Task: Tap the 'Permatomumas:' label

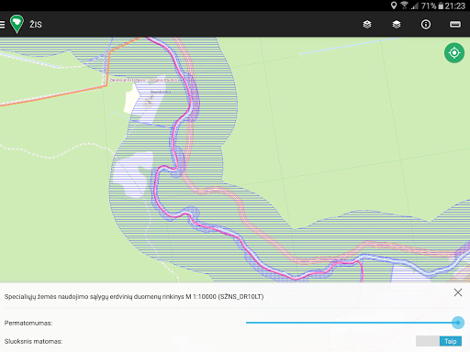Action: (28, 323)
